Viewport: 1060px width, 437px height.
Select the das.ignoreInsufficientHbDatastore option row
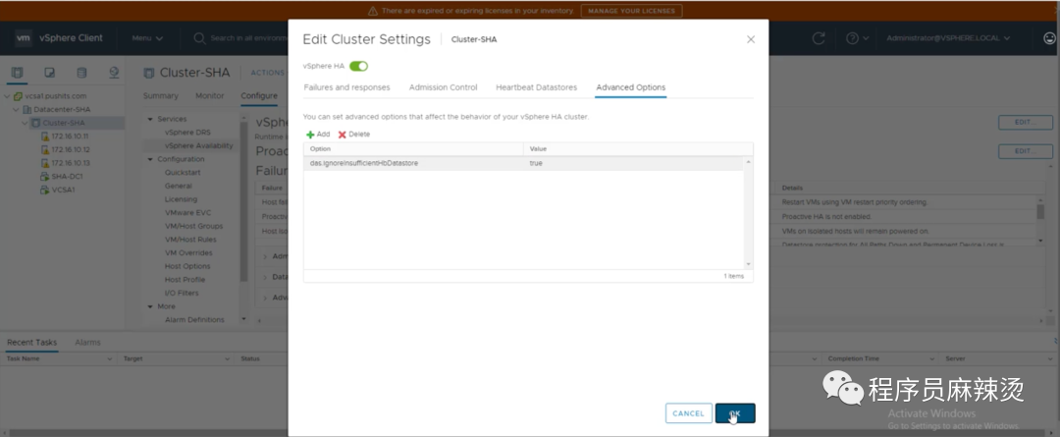(524, 163)
